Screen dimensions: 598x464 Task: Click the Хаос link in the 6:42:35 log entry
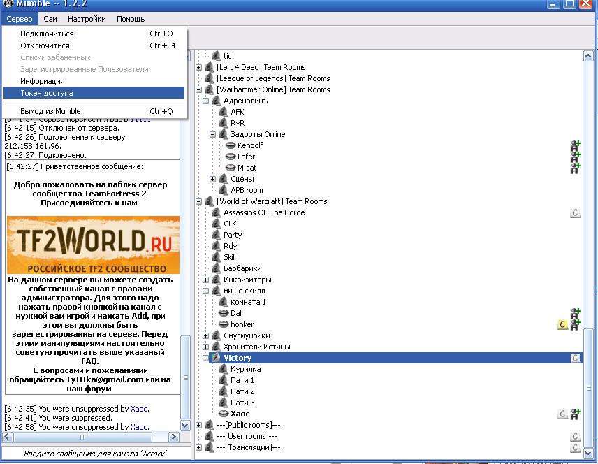(139, 409)
